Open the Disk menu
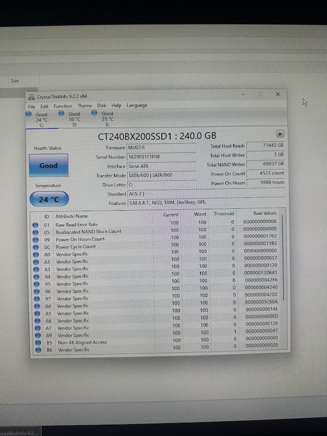This screenshot has width=327, height=436. pos(102,105)
